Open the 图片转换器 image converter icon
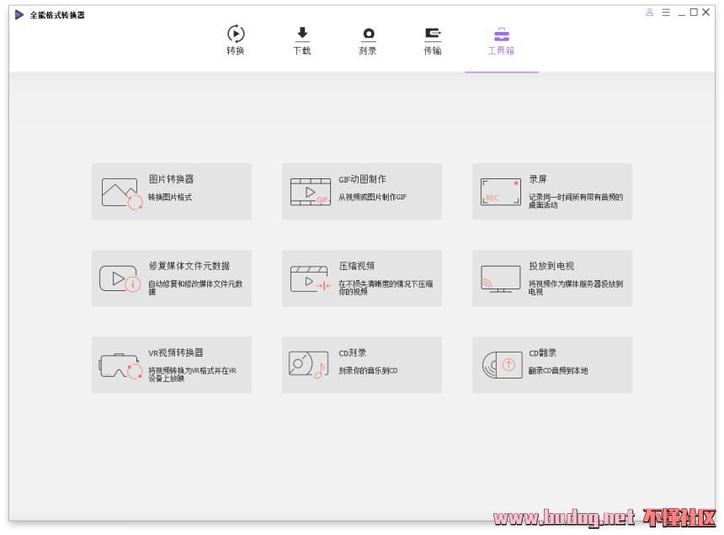 pyautogui.click(x=121, y=193)
